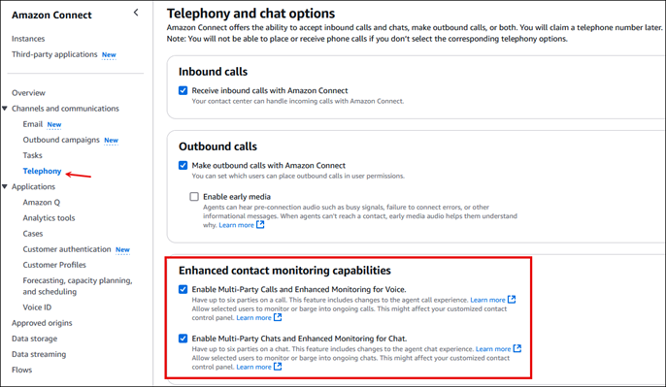
Task: Collapse the Amazon Connect sidebar chevron
Action: tap(136, 13)
